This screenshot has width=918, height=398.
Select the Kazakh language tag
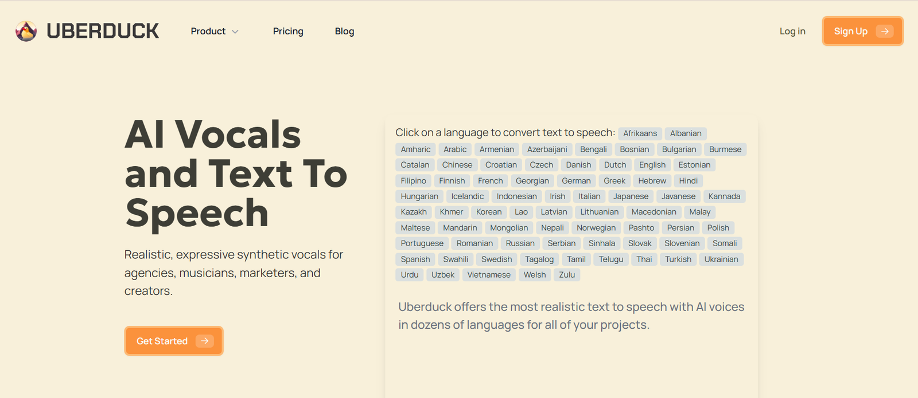click(x=414, y=212)
